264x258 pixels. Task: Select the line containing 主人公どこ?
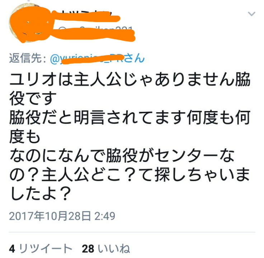(129, 175)
